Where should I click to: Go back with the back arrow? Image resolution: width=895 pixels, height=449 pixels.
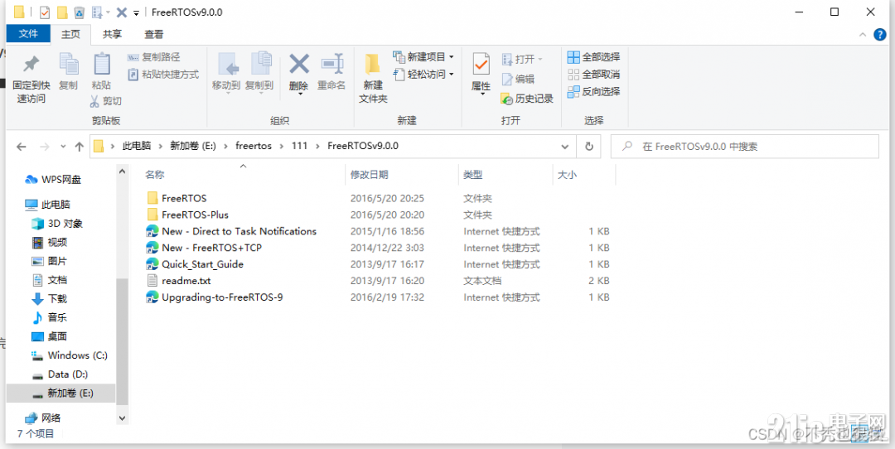[21, 147]
